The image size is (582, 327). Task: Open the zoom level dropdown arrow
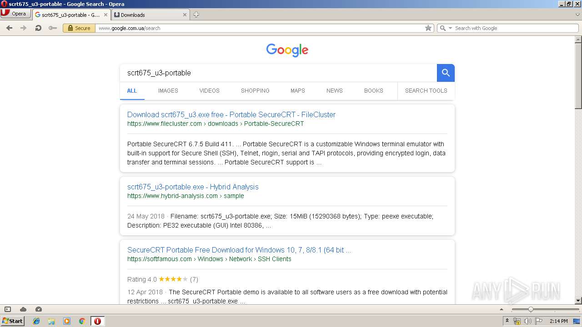point(502,309)
